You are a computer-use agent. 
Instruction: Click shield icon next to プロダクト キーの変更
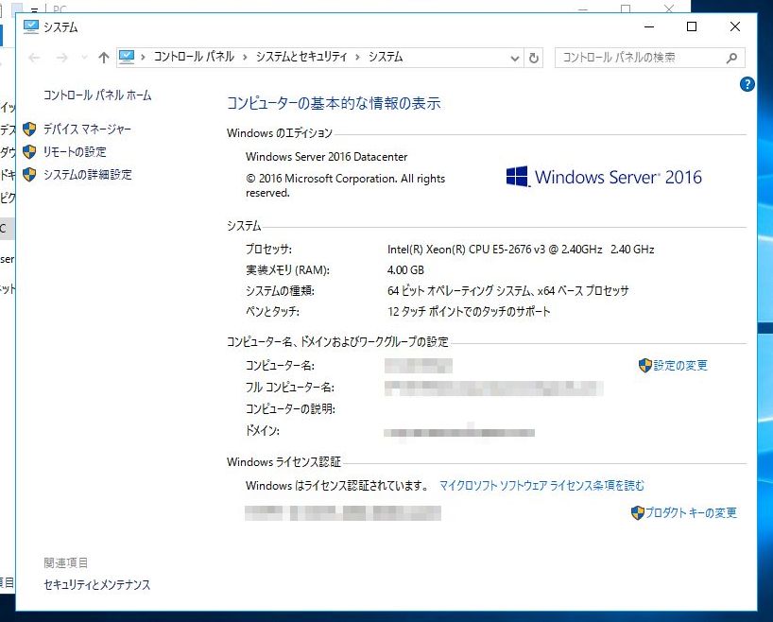pos(638,513)
